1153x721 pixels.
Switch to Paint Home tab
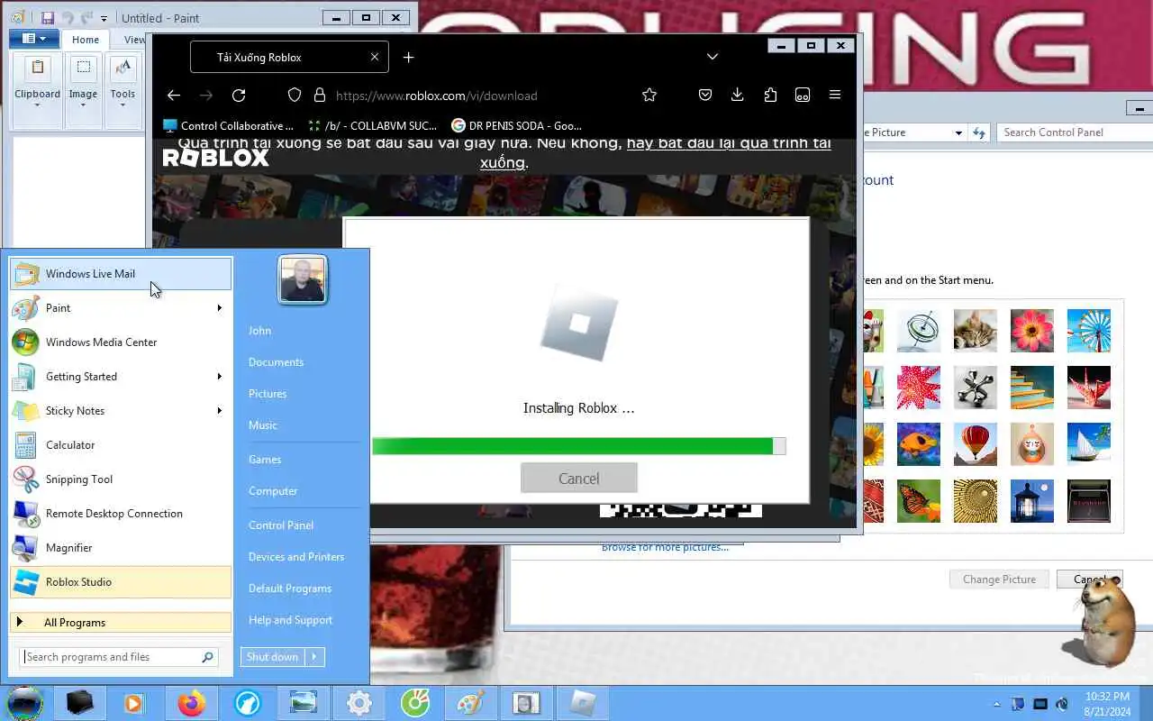(86, 40)
